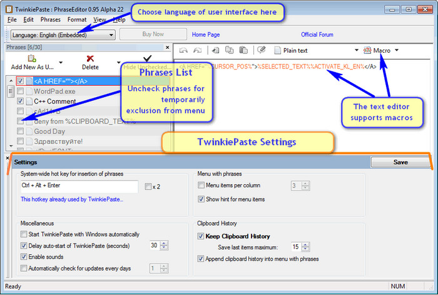Click the TwinkiePaste app icon in title bar
Screen dimensions: 438x295
(9, 9)
